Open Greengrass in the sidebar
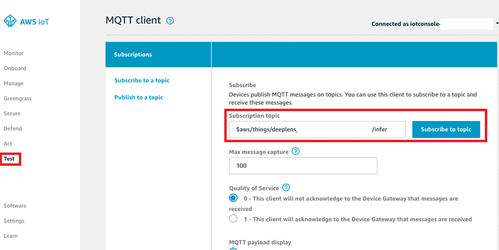 pos(17,99)
